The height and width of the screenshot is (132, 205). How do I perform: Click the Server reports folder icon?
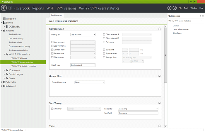7,78
